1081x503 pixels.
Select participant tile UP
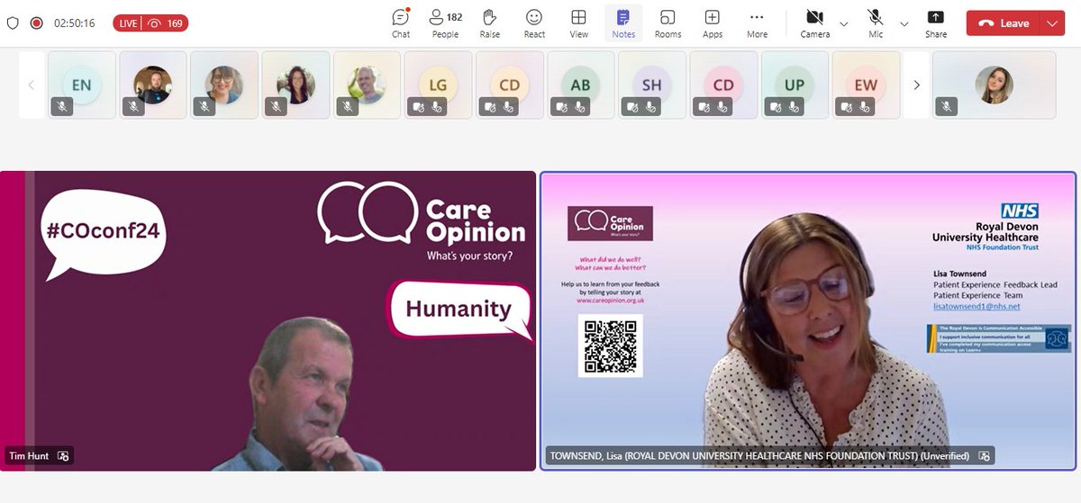point(795,85)
